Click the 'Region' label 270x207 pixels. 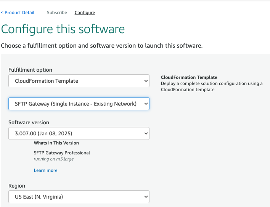tap(17, 186)
